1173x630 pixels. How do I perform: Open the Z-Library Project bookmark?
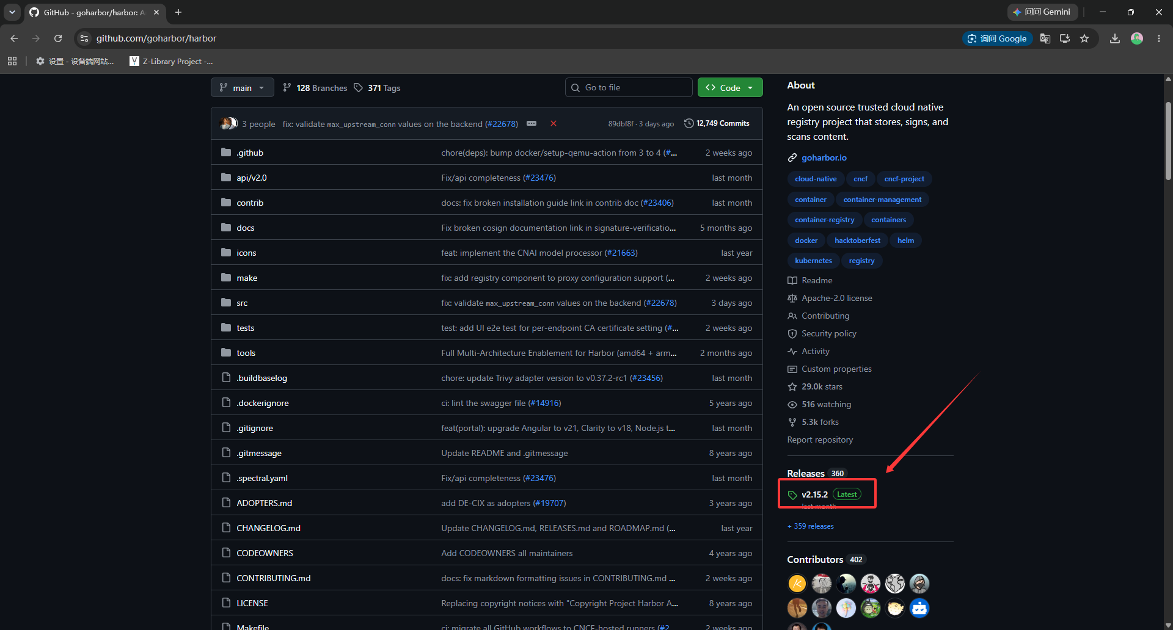tap(172, 61)
